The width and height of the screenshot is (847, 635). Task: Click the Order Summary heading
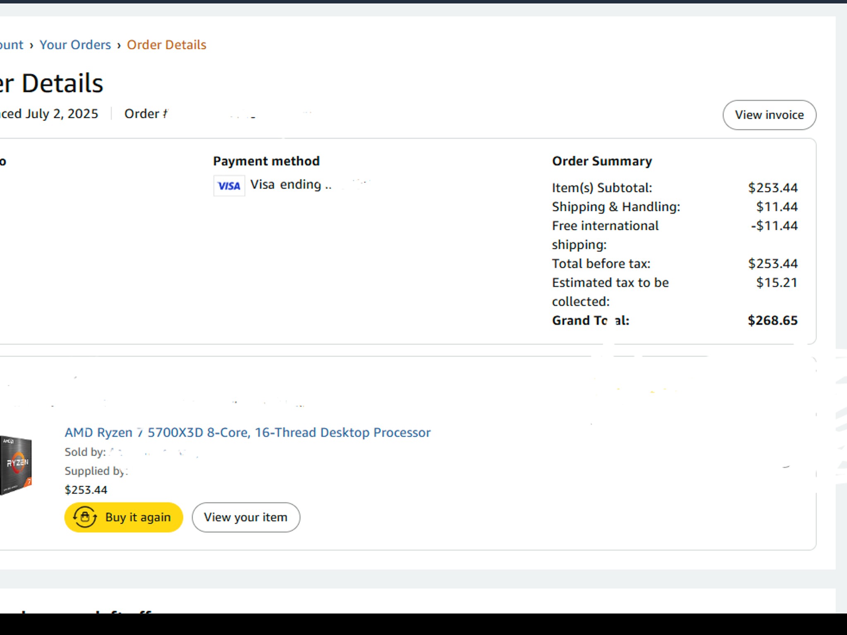pyautogui.click(x=602, y=161)
